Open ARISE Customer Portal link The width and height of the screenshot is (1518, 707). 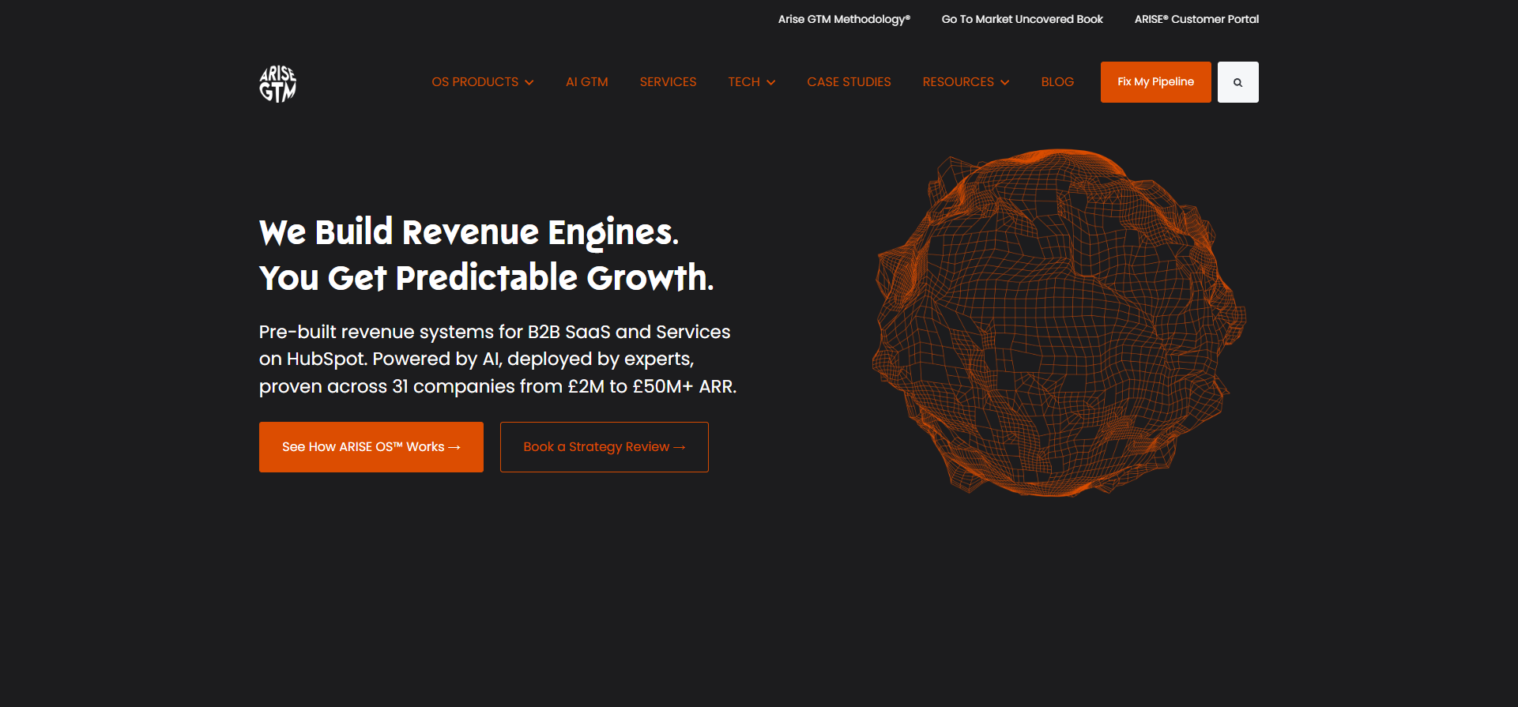tap(1196, 19)
